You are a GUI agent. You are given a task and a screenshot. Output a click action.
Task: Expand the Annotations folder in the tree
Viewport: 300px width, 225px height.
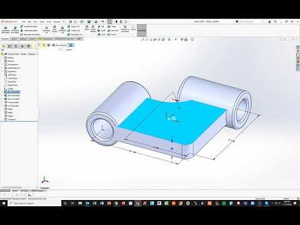coord(2,64)
